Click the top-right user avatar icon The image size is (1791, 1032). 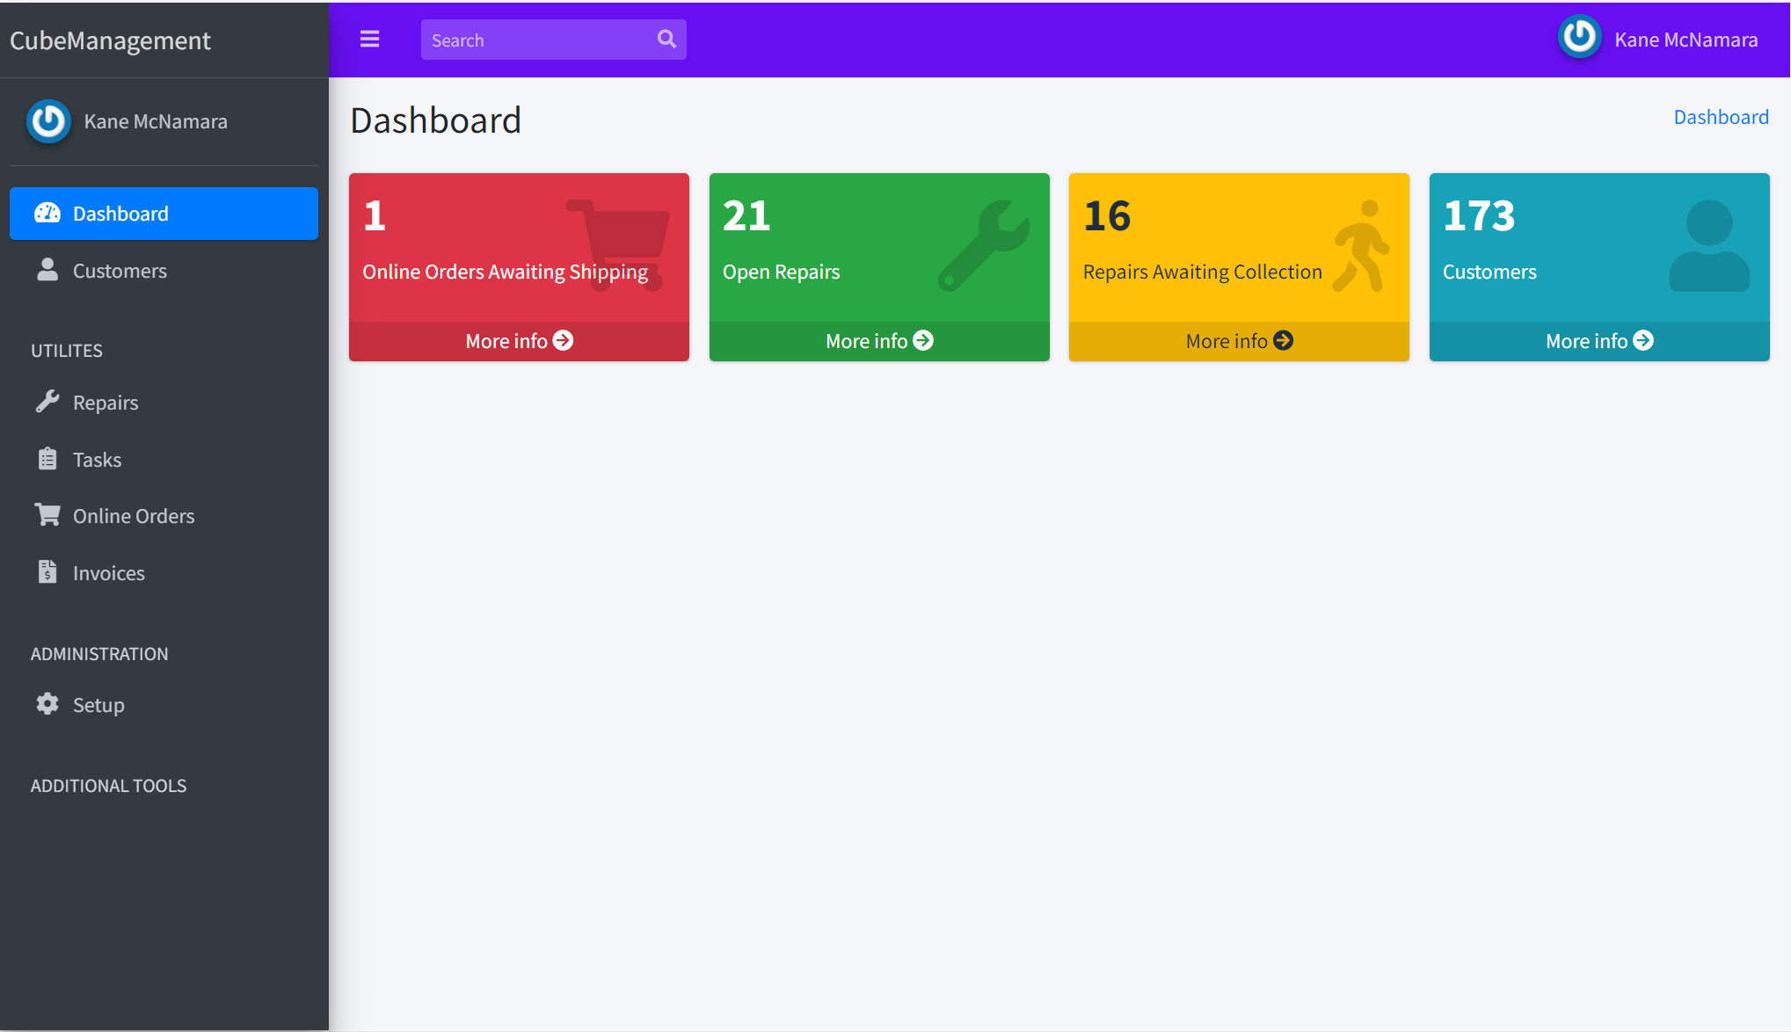tap(1579, 38)
